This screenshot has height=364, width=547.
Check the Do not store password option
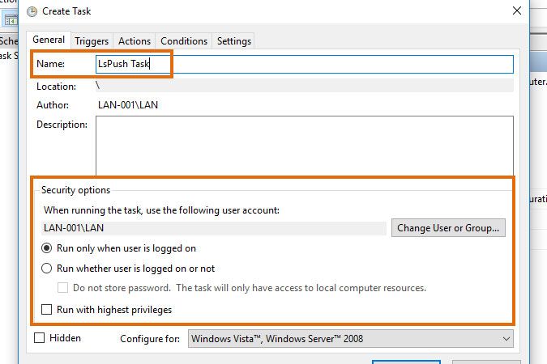[x=63, y=287]
